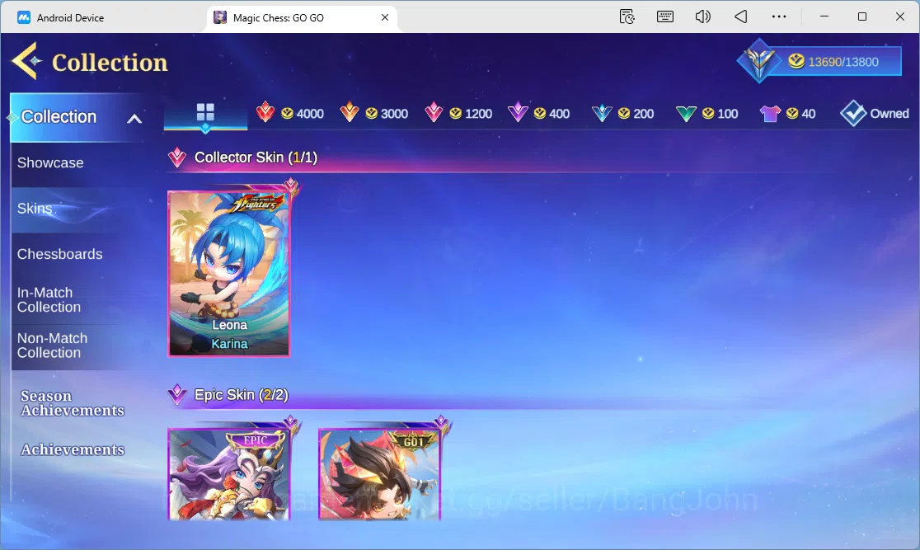This screenshot has height=550, width=920.
Task: Click the emulator back triangle icon
Action: coord(740,16)
